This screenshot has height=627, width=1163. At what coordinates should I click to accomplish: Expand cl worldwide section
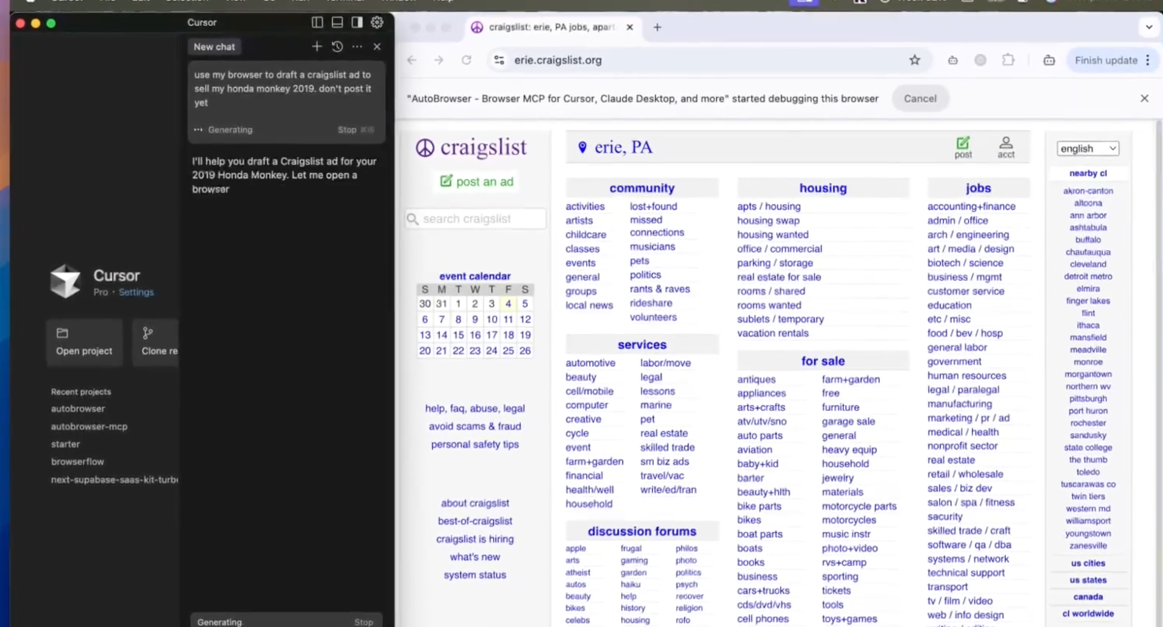1088,614
